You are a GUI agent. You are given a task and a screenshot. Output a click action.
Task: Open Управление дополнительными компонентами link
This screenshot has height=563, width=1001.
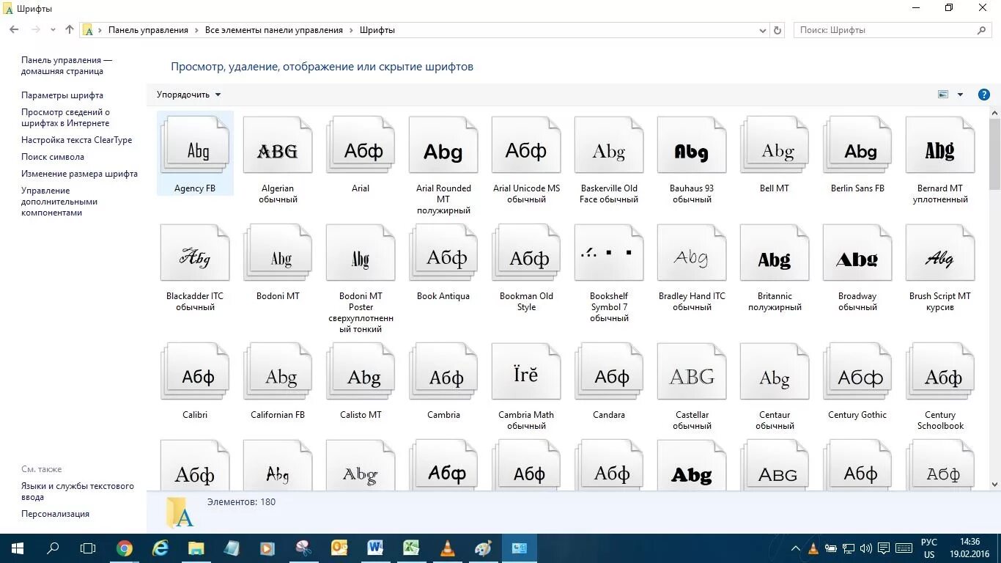pos(59,202)
